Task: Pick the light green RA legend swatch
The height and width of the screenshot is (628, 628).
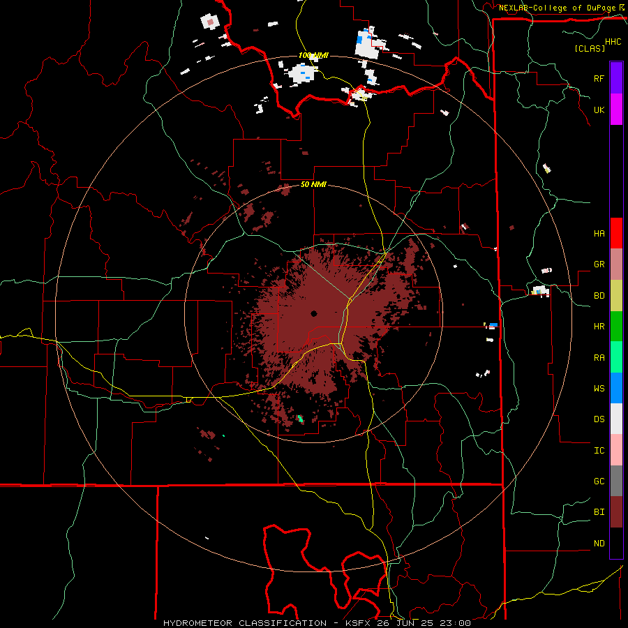Action: click(616, 357)
